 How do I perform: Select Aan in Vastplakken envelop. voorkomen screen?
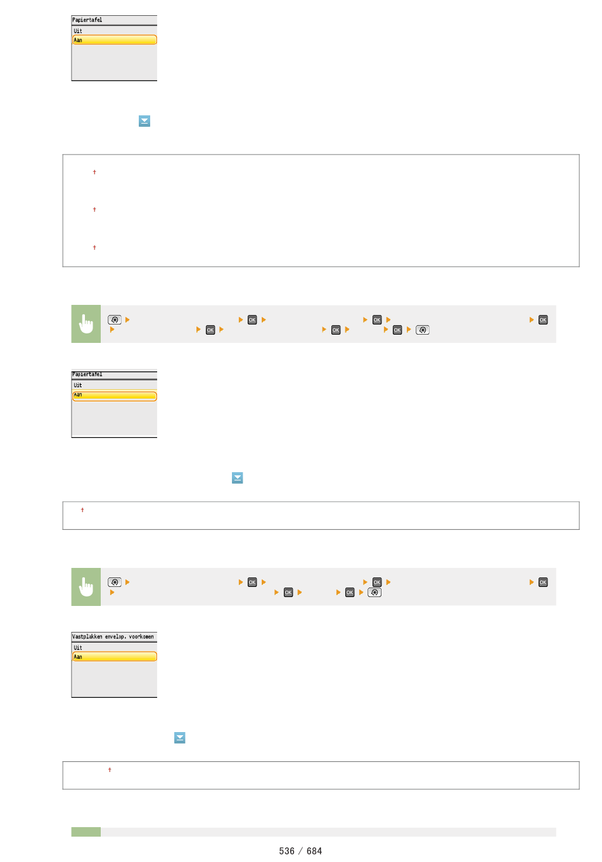(115, 657)
